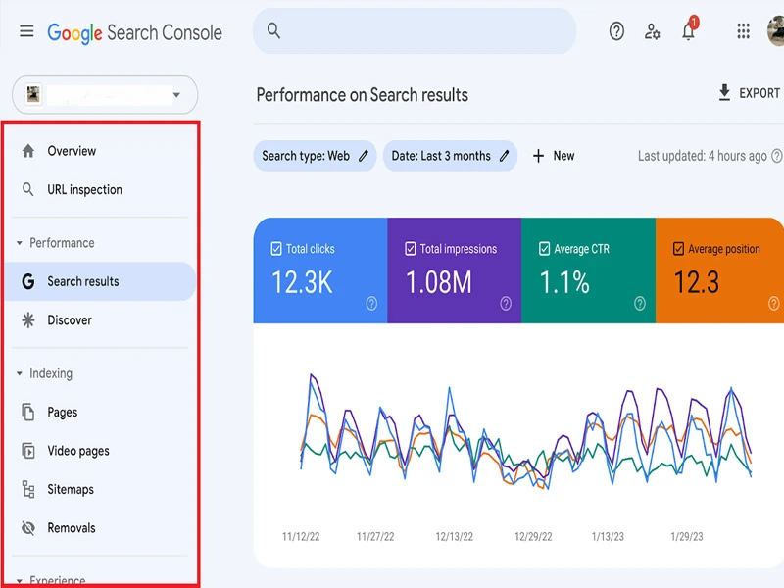Open the notifications bell

689,31
